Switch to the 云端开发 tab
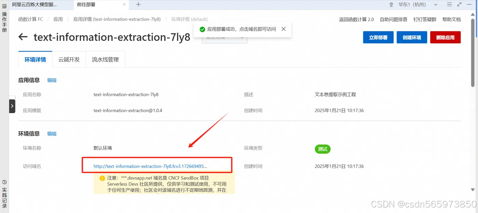This screenshot has height=213, width=478. pyautogui.click(x=69, y=59)
